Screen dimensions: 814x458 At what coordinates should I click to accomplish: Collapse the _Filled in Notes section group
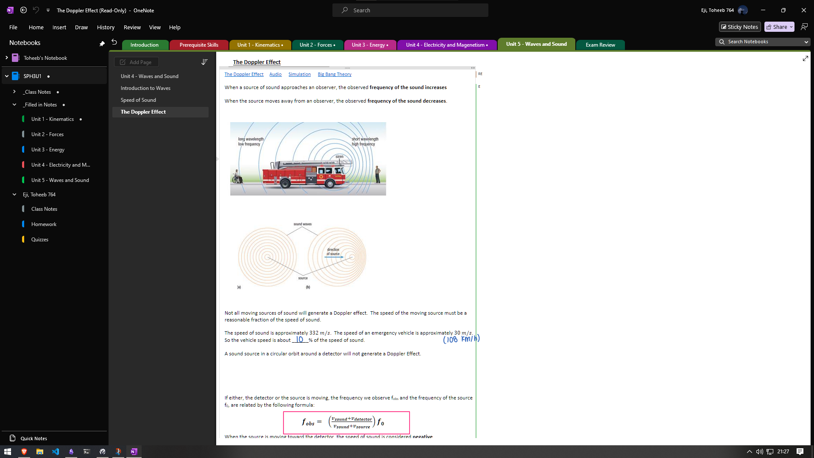(14, 105)
